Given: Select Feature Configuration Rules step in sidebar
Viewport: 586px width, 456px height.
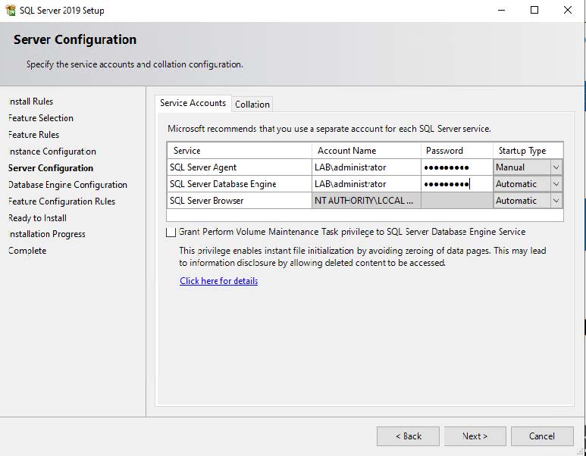Looking at the screenshot, I should [61, 201].
